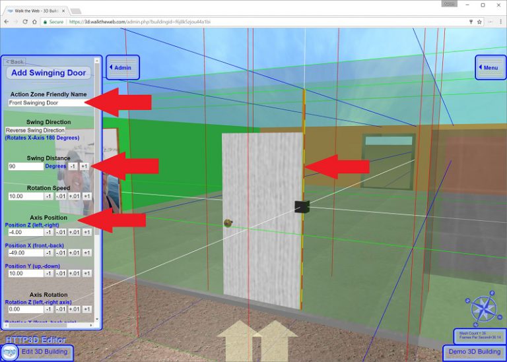Reload the page in the browser
The height and width of the screenshot is (362, 507).
[25, 22]
